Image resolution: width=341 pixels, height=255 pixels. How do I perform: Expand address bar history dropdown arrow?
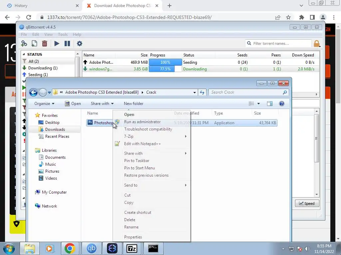tap(194, 92)
